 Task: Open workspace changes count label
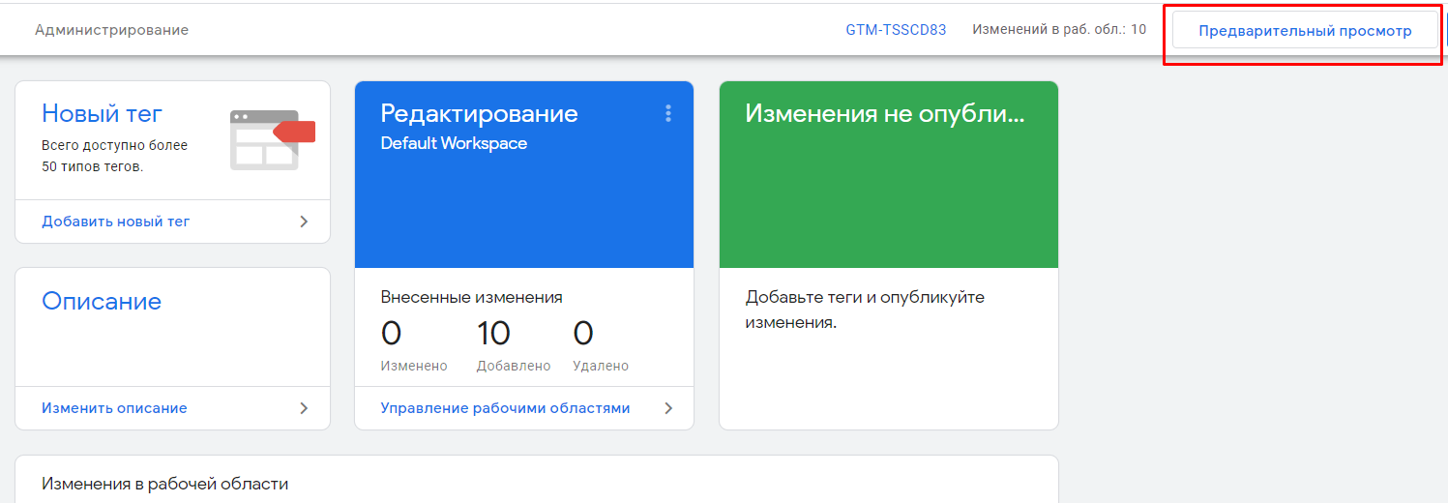pyautogui.click(x=1059, y=30)
